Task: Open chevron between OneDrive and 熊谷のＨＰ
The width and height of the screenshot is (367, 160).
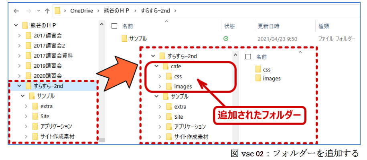Action: [x=98, y=11]
